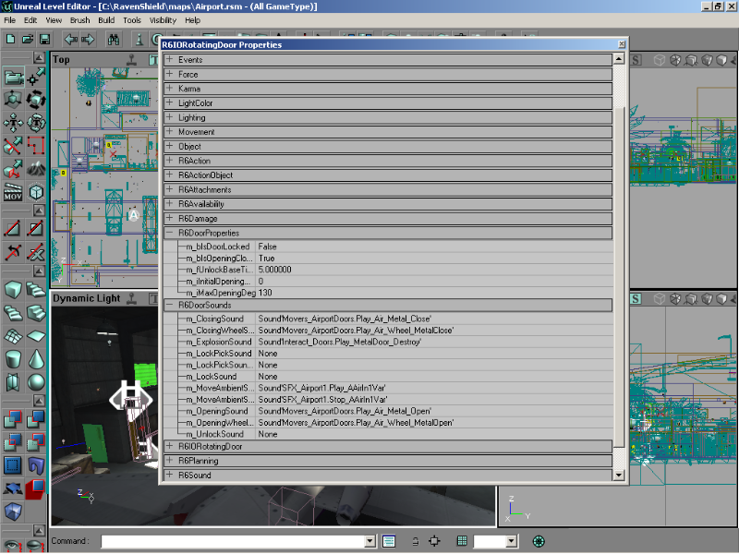Select the Vertex Editing tool
The image size is (739, 554).
tap(36, 77)
